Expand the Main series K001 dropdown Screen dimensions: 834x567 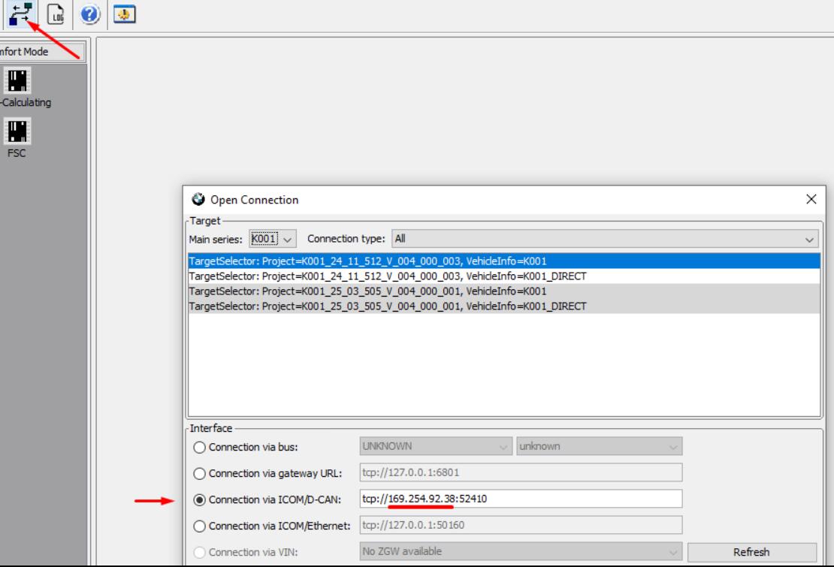tap(273, 239)
